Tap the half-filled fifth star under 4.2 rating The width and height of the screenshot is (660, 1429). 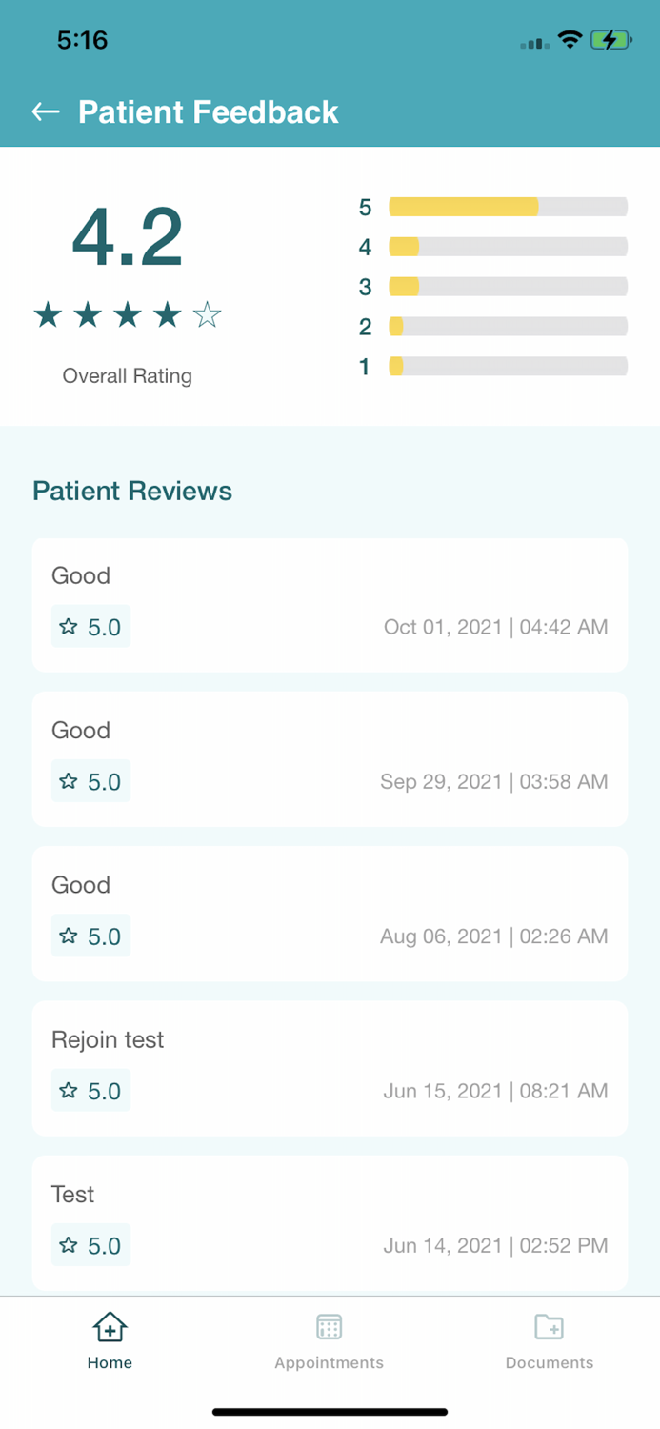[208, 313]
